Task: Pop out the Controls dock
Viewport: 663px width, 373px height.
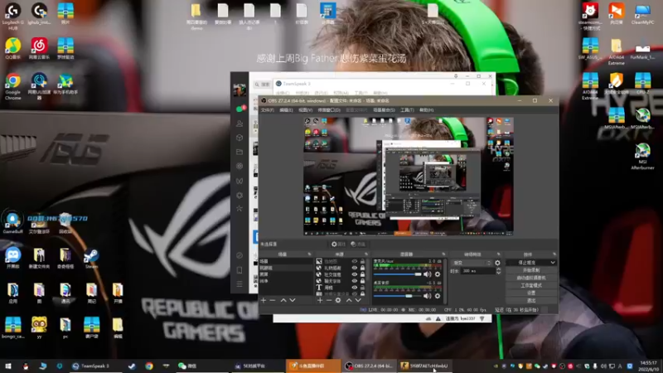Action: point(554,254)
